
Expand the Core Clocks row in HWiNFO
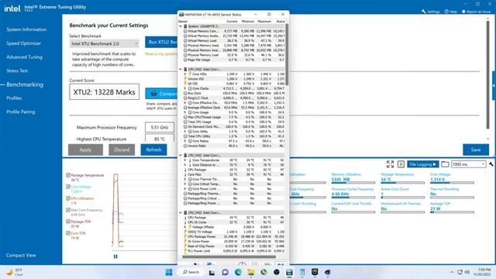coord(185,88)
